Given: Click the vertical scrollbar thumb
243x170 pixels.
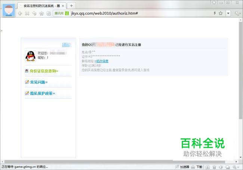Looking at the screenshot, I should click(240, 70).
